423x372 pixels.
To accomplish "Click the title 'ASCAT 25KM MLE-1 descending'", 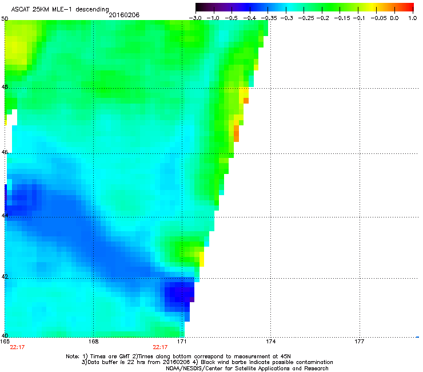I will (60, 9).
